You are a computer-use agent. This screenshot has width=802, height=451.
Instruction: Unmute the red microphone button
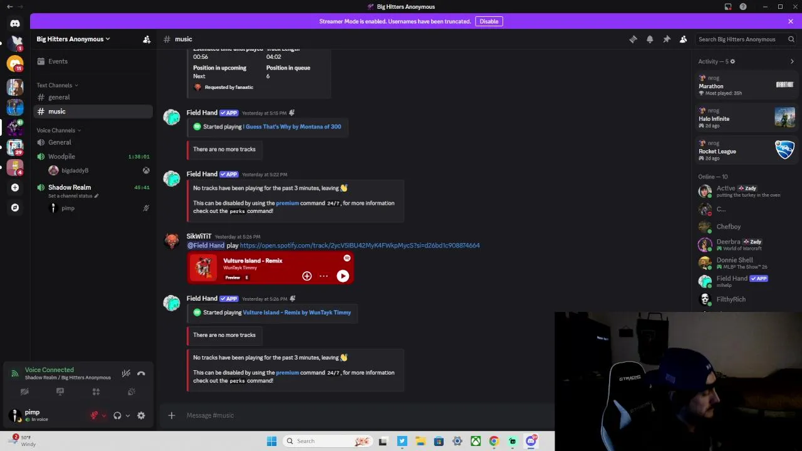click(95, 415)
